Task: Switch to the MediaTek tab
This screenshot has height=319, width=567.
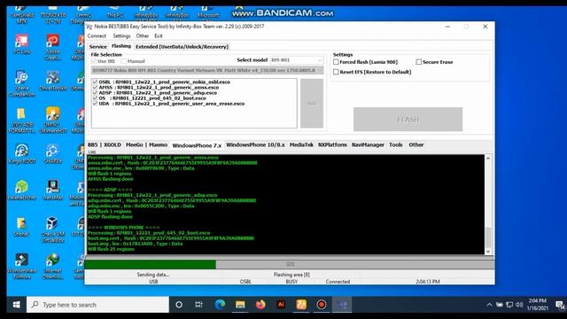Action: 301,144
